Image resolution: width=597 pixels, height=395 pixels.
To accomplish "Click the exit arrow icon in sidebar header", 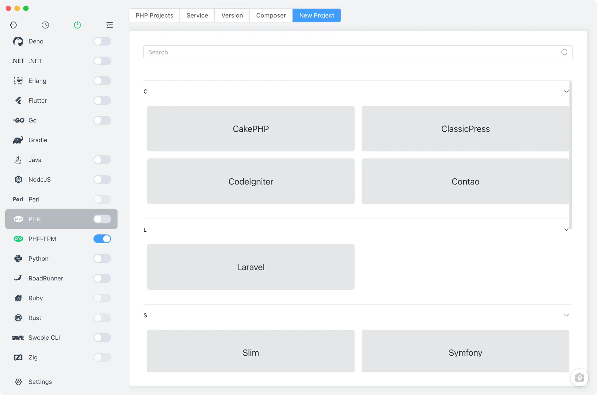I will coord(13,25).
